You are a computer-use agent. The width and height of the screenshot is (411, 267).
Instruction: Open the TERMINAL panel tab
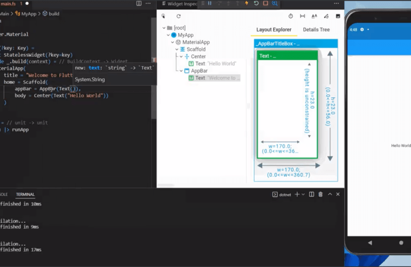tap(25, 194)
